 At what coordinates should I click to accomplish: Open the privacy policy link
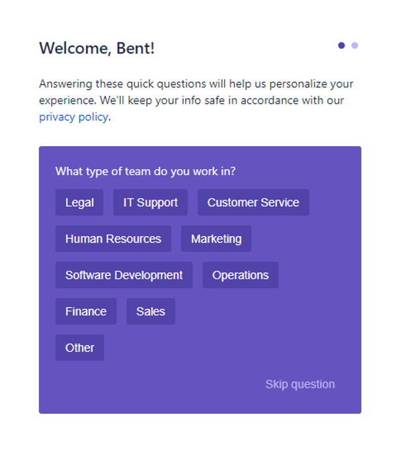click(73, 117)
